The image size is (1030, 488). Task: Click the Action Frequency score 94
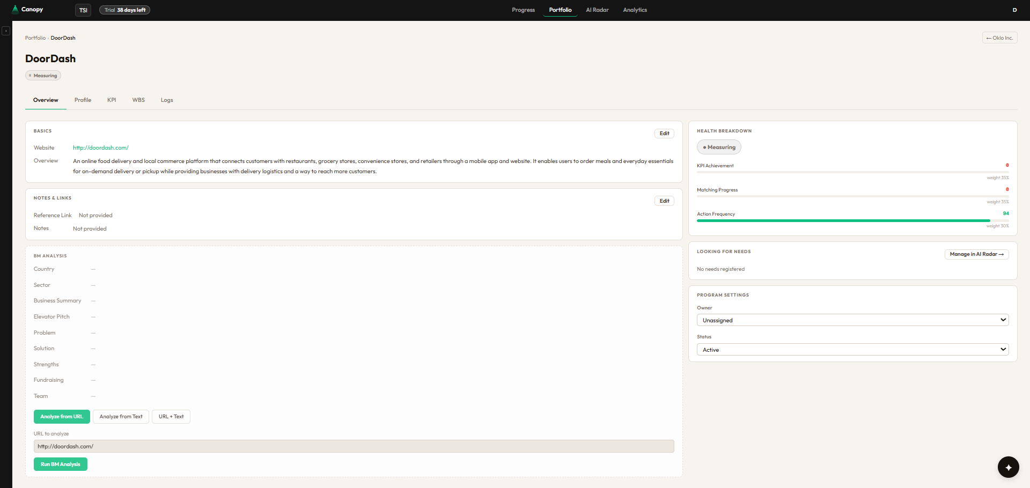pyautogui.click(x=1006, y=213)
